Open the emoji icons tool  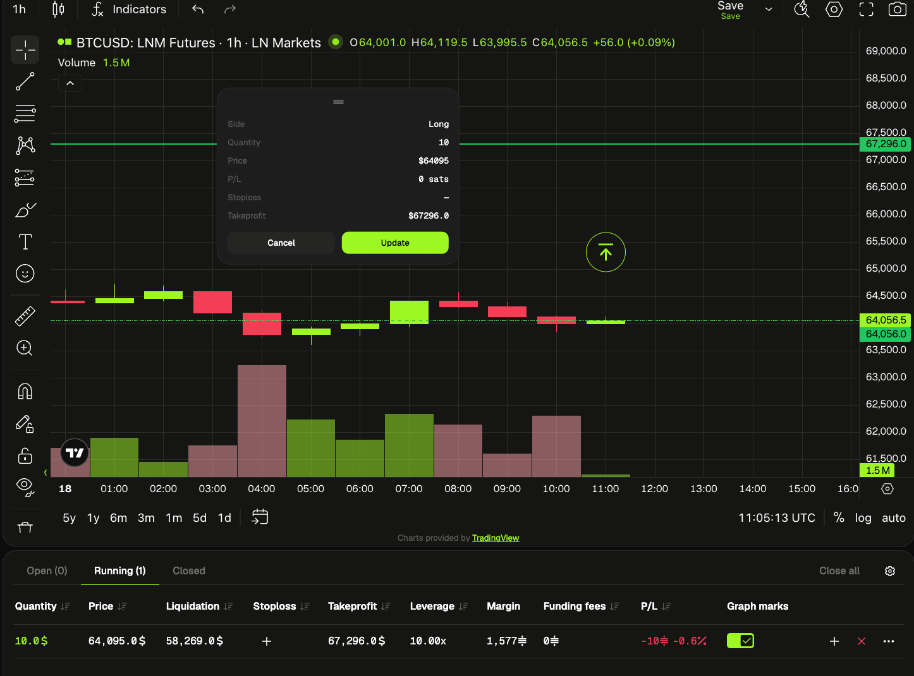click(x=25, y=274)
